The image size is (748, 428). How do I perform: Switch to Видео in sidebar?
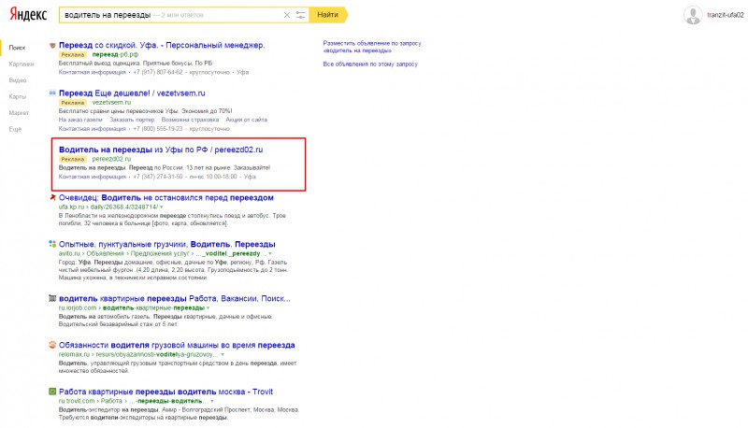(x=18, y=80)
